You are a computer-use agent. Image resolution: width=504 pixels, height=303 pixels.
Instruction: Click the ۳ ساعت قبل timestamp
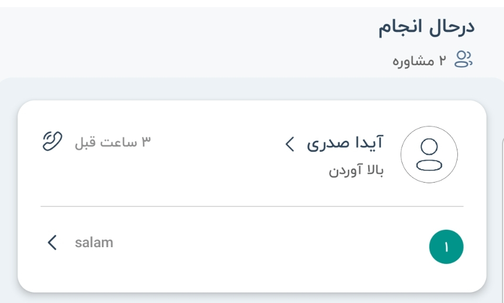point(113,142)
